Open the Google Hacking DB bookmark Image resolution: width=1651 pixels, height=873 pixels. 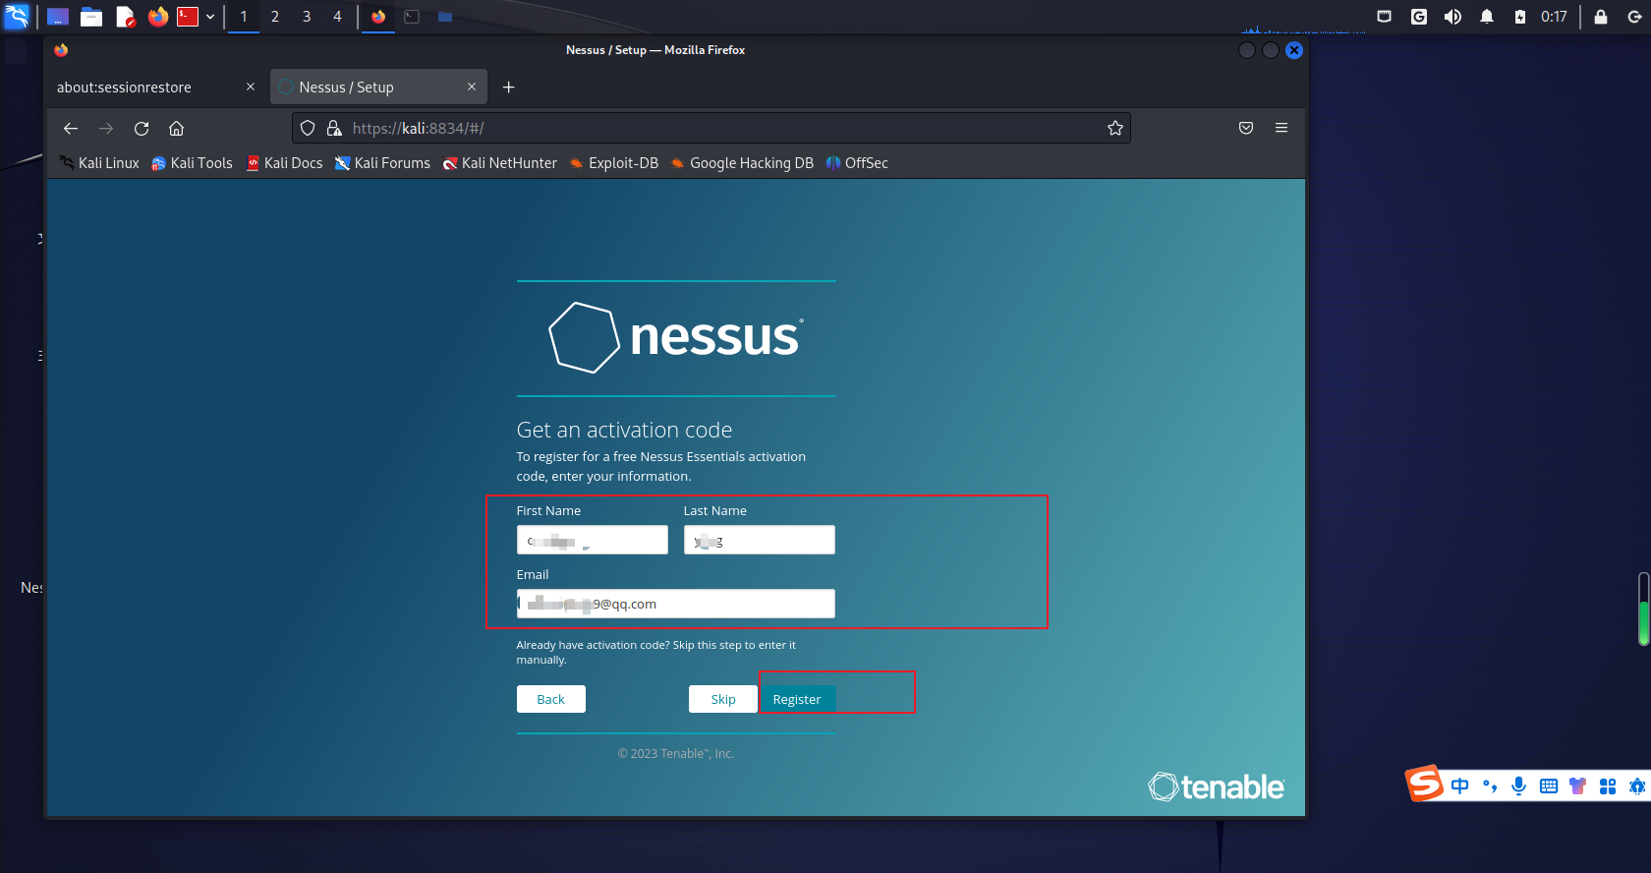tap(742, 163)
